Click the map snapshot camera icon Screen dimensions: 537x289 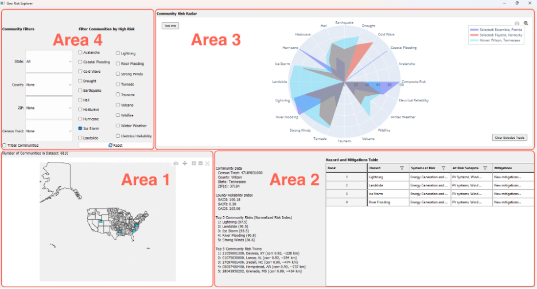(x=176, y=163)
